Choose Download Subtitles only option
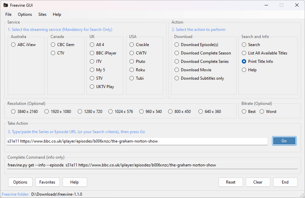Image resolution: width=305 pixels, height=198 pixels. [177, 78]
